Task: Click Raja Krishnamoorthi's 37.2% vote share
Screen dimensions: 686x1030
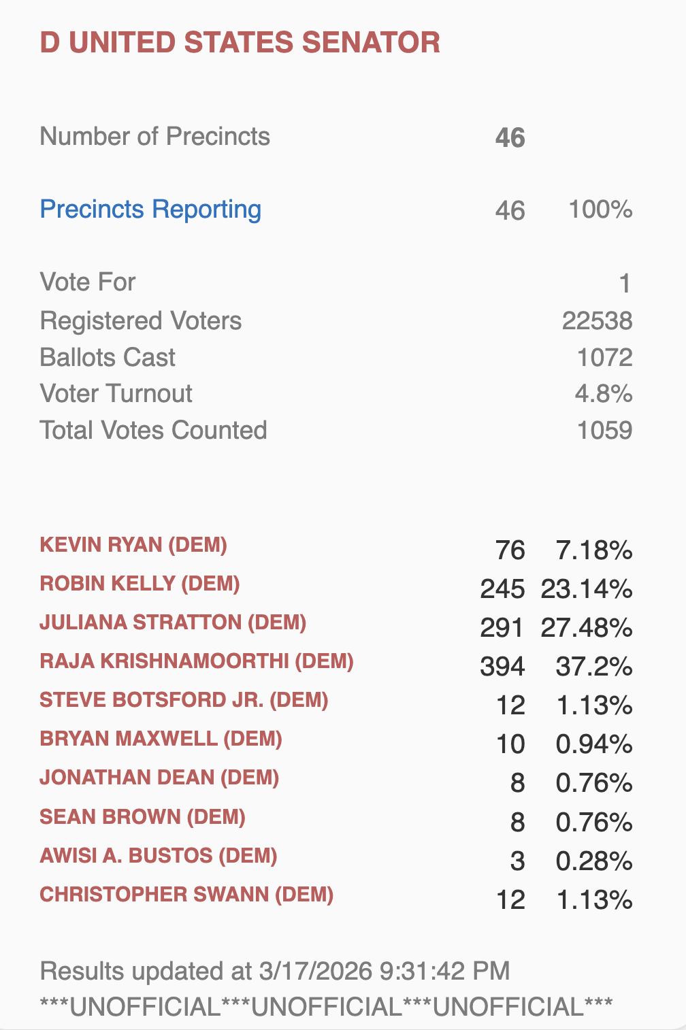Action: pos(593,667)
